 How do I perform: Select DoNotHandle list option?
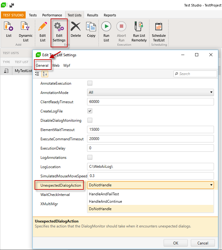coord(150,209)
